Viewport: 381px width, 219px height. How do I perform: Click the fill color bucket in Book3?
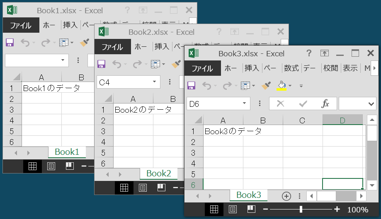coord(282,85)
